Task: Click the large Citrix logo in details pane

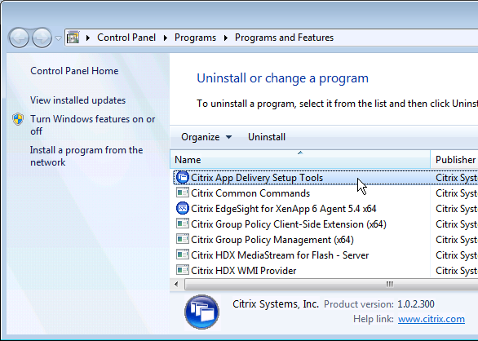Action: [201, 312]
